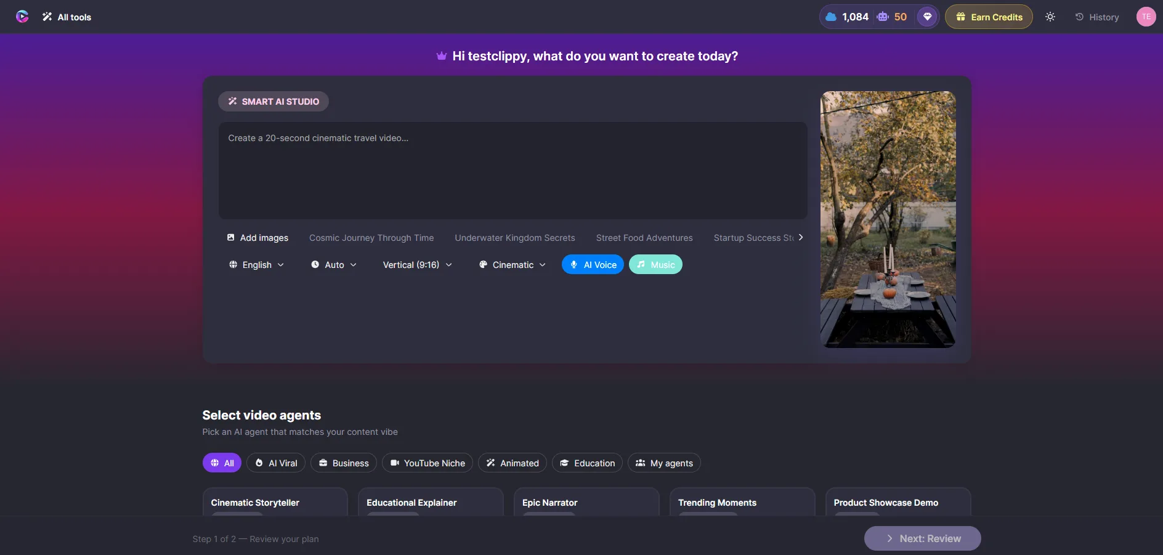Toggle the AI Voice option

click(x=593, y=264)
